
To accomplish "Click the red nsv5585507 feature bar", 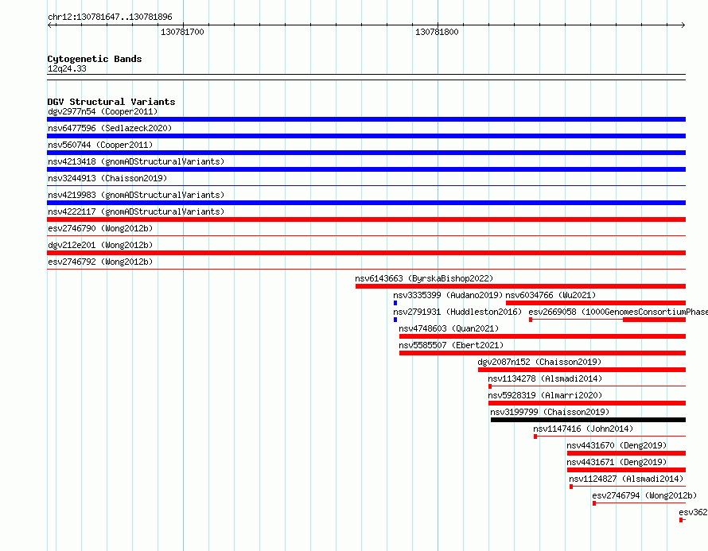I will point(543,353).
